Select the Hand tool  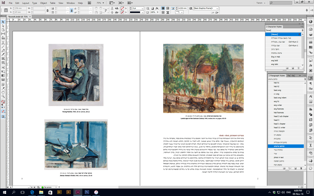[3, 92]
